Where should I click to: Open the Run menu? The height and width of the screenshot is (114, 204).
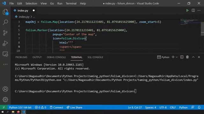[60, 3]
